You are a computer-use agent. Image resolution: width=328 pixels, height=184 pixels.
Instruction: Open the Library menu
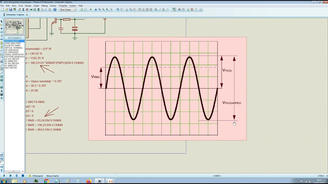[x=53, y=6]
